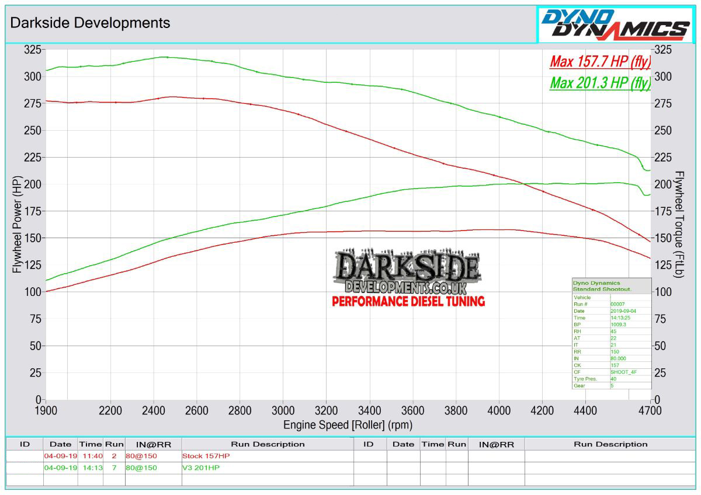Click the Flywheel Torque (FtLb) axis label
The image size is (701, 495).
click(x=679, y=225)
